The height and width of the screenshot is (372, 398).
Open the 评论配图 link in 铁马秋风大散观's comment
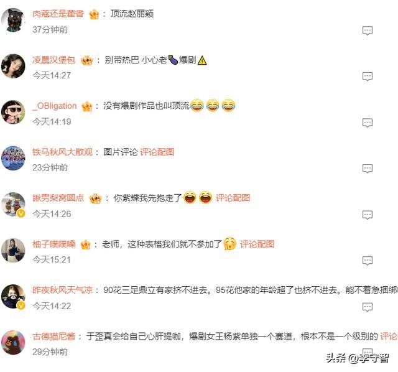(x=157, y=152)
